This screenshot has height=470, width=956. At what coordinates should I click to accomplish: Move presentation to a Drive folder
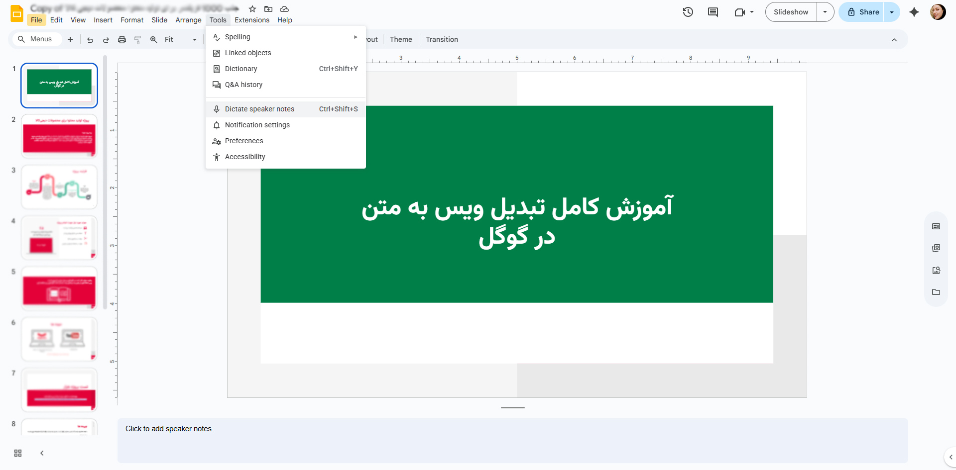[268, 8]
